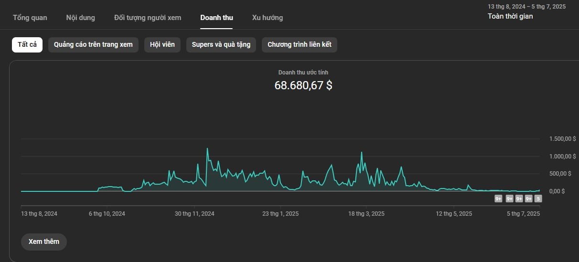Screen dimensions: 579x262
Task: Switch to the Nội dung tab
Action: (x=81, y=18)
